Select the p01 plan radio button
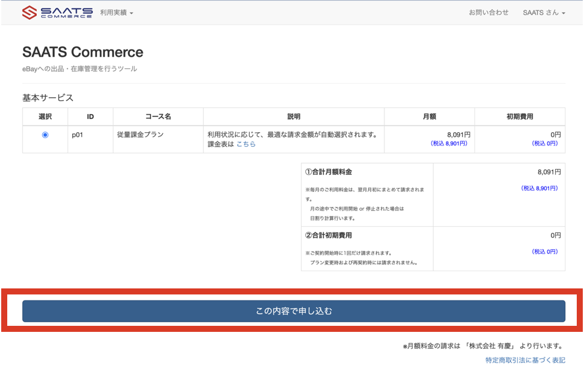584x391 pixels. click(x=45, y=135)
